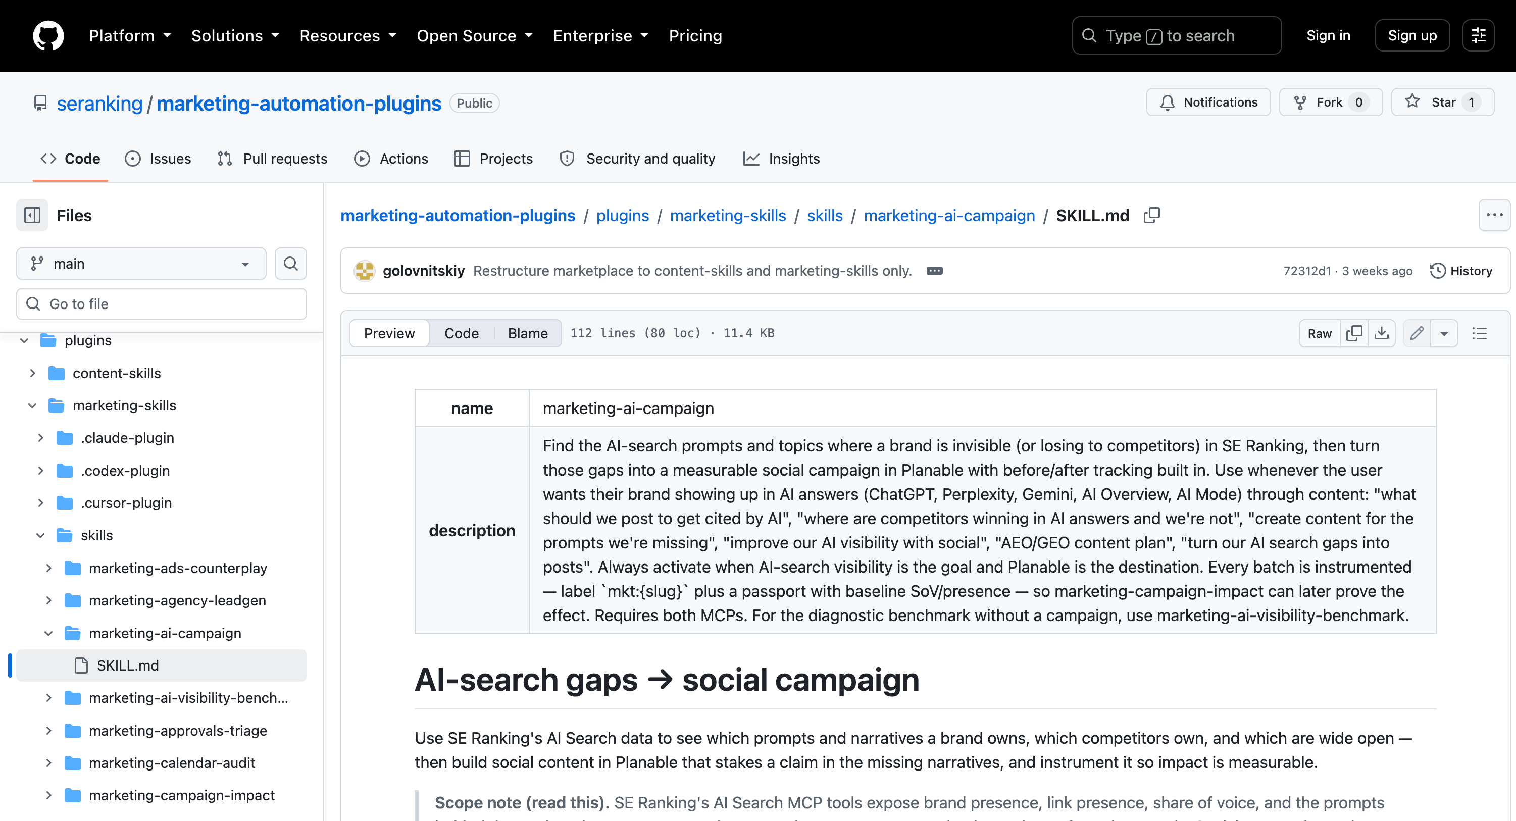Copy raw file contents
The width and height of the screenshot is (1516, 821).
point(1354,334)
